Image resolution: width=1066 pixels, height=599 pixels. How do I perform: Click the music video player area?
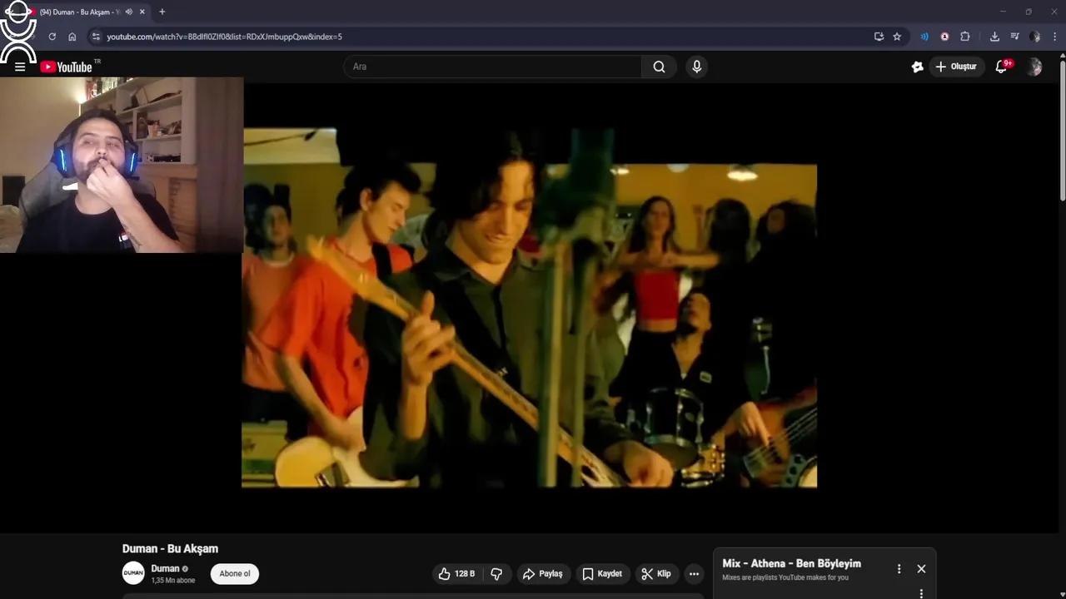530,308
